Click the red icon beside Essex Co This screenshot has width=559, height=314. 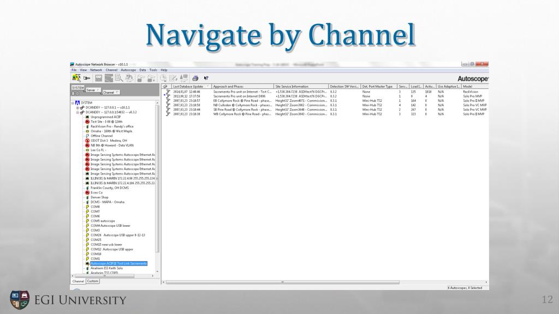87,192
